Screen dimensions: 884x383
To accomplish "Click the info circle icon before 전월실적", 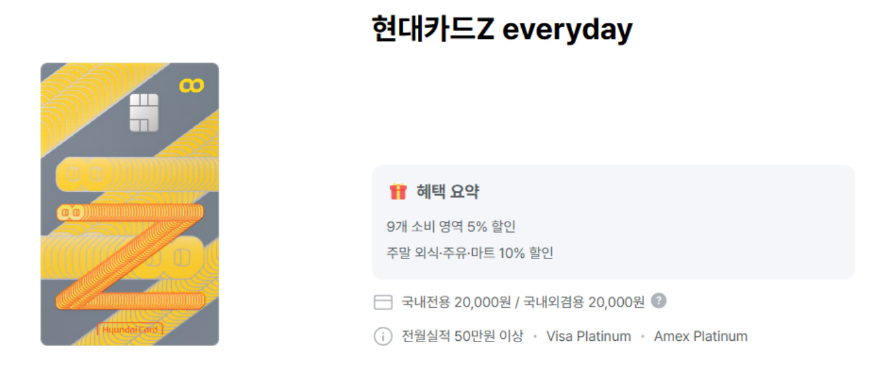I will pos(382,336).
